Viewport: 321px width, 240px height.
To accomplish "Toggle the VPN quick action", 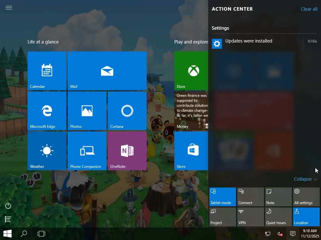I will (250, 217).
